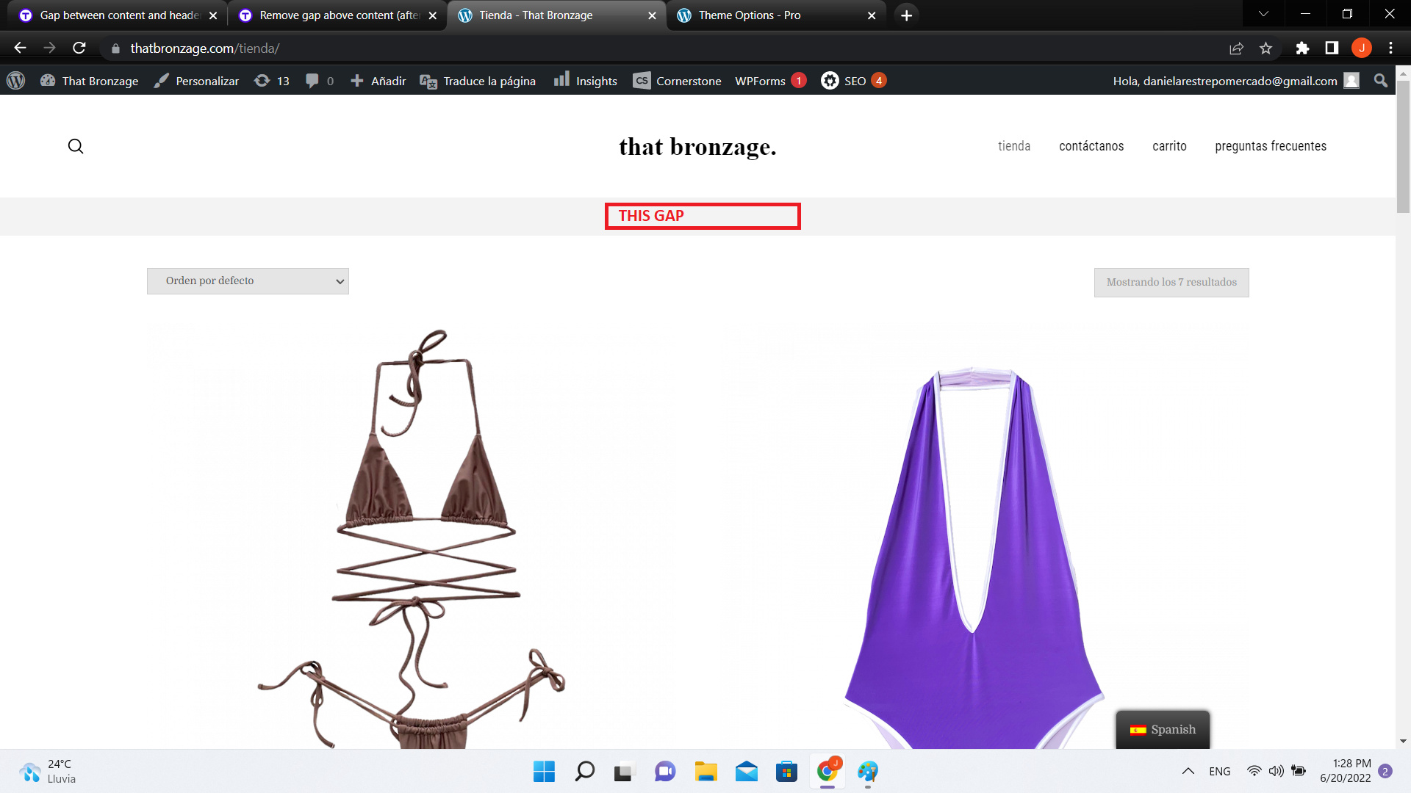Toggle the Chrome side panel icon

click(x=1332, y=48)
